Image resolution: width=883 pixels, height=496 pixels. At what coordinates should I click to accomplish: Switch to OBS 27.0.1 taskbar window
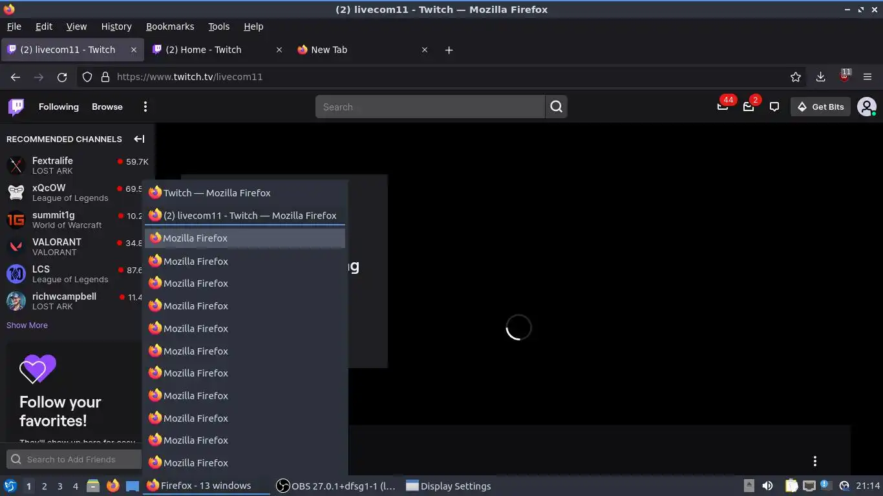tap(336, 486)
